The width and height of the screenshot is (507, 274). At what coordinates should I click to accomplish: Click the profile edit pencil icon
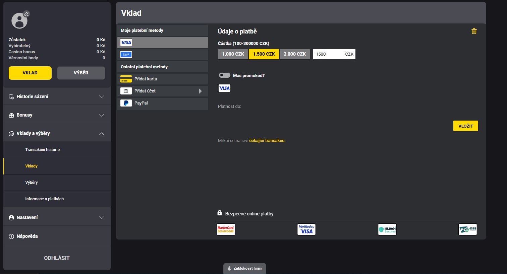pos(26,14)
